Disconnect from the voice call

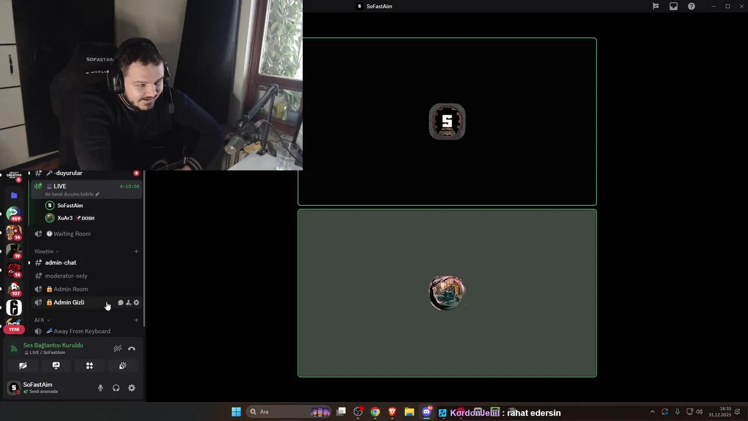pos(131,348)
